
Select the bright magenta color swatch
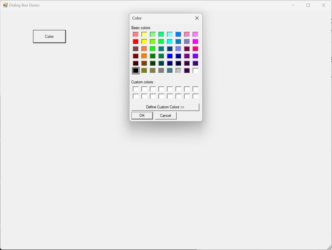(x=195, y=42)
